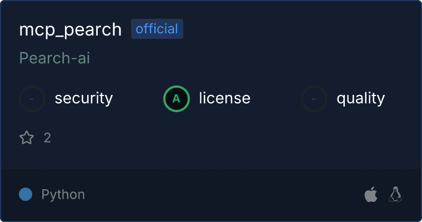Select the license label text
Screen dimensions: 422x222
pyautogui.click(x=224, y=98)
